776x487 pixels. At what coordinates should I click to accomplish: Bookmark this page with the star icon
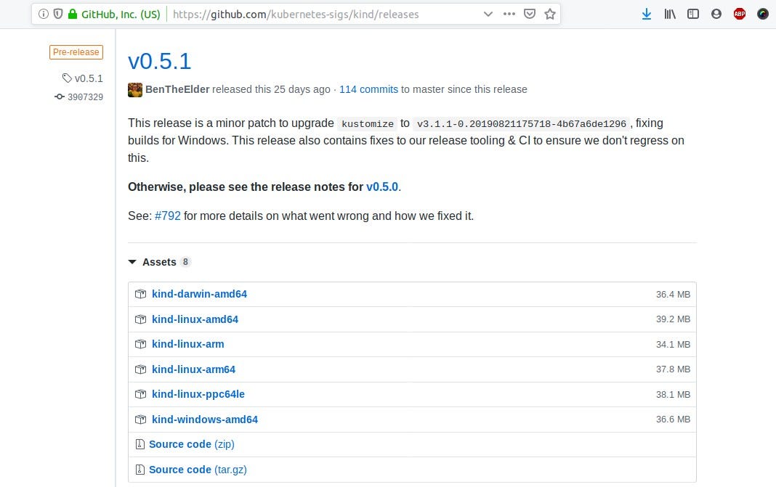pos(550,15)
